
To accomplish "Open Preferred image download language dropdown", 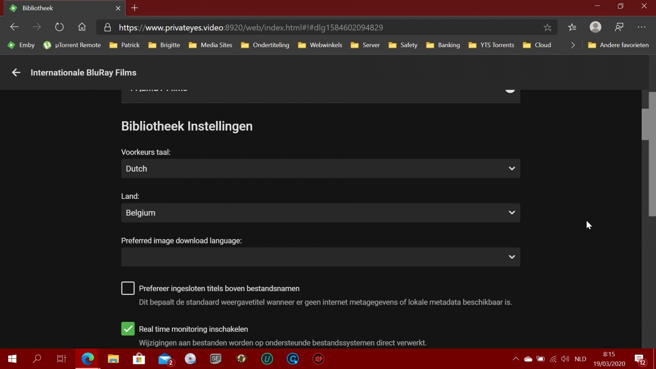I will point(321,257).
